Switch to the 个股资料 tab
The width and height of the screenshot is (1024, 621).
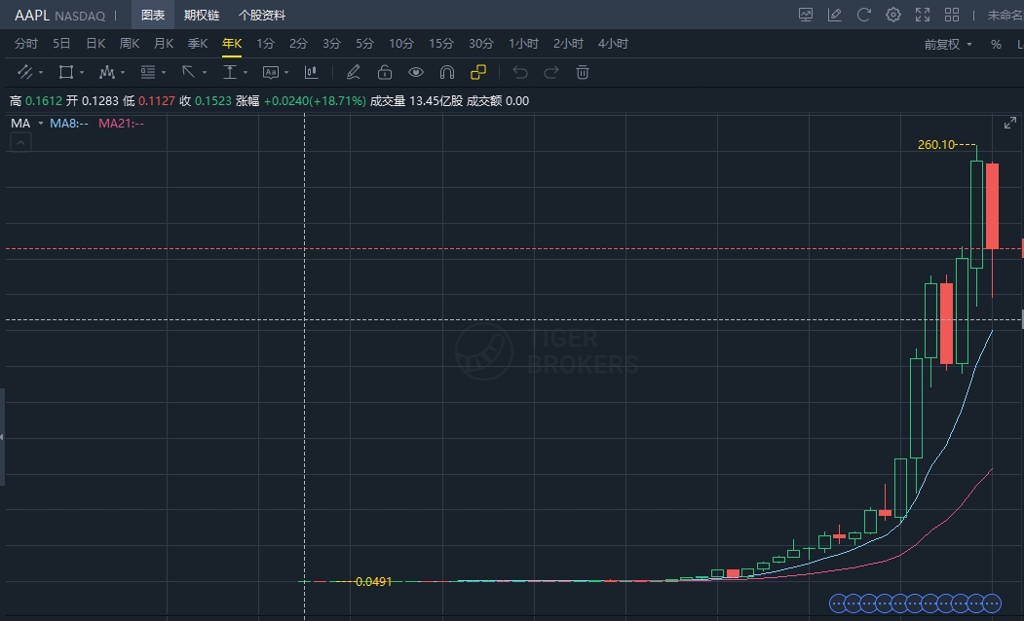pos(262,15)
